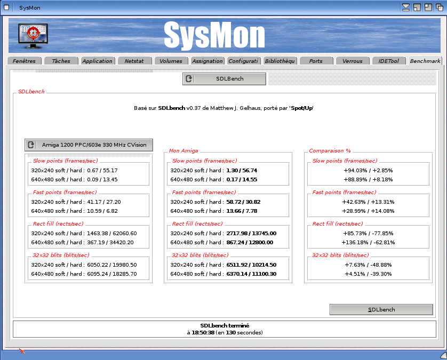Click Mon Amiga fast points value 13.66 / 7.78
Viewport: 447px width, 360px height.
[242, 211]
